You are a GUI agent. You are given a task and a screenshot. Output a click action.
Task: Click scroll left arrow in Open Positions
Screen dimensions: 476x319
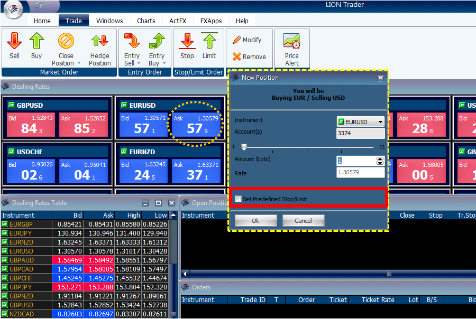[185, 274]
